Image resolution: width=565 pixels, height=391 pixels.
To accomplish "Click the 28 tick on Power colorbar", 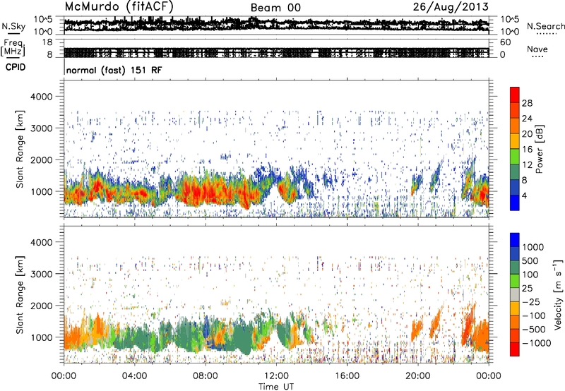I will click(x=527, y=103).
